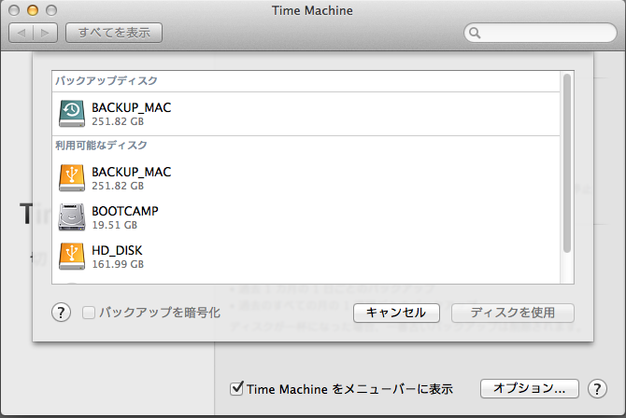Click the magnifier icon in search field

pos(475,33)
